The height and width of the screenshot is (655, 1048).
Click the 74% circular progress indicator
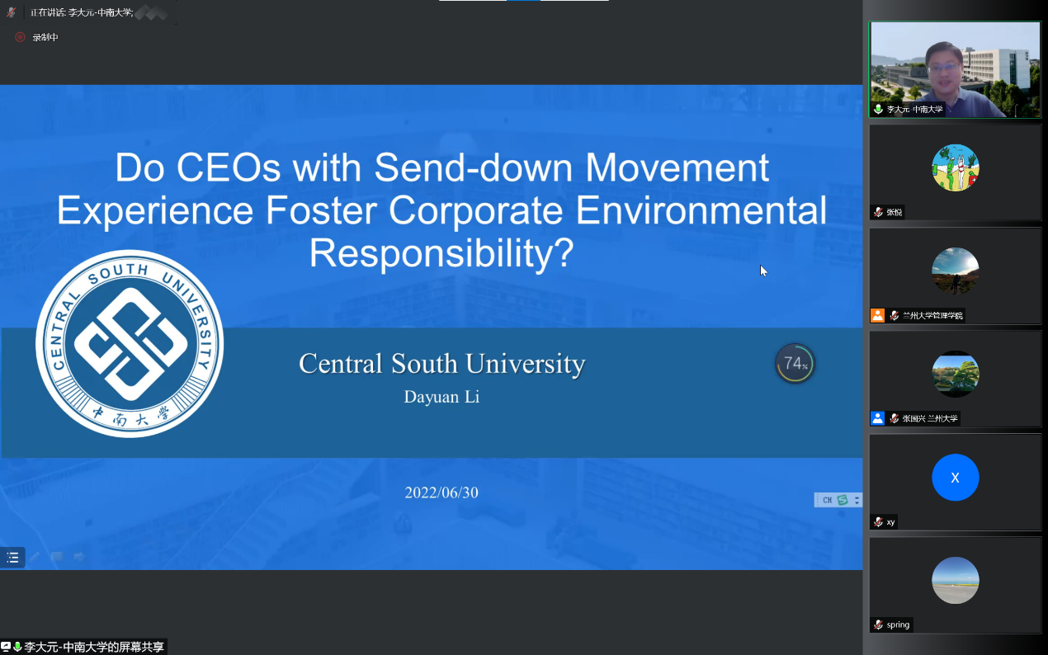coord(795,364)
